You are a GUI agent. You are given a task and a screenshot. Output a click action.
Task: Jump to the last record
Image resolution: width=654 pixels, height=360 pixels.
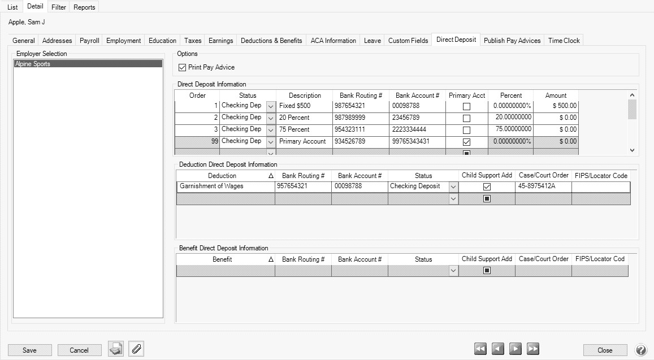pos(532,349)
